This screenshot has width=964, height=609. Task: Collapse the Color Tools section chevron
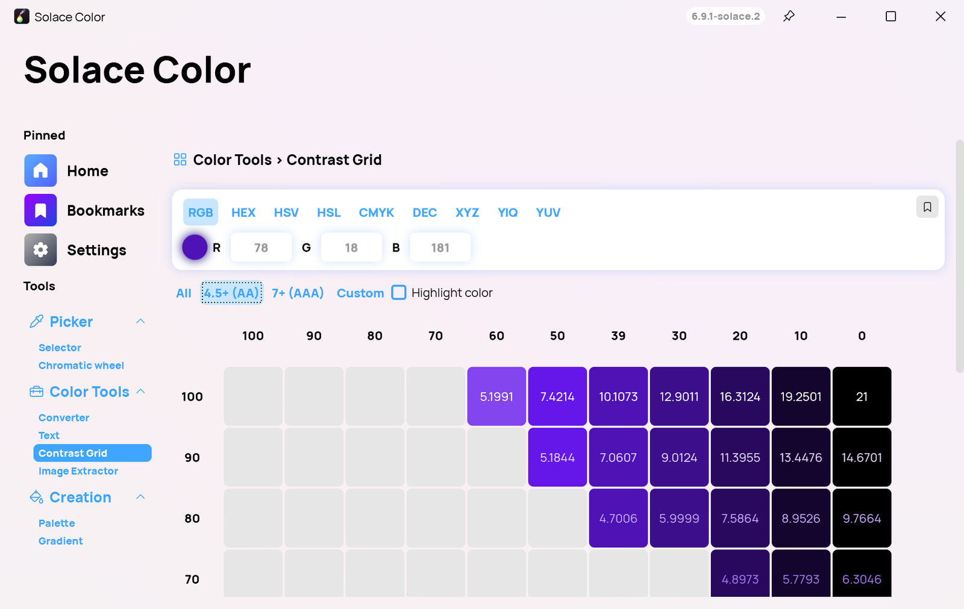pos(140,391)
